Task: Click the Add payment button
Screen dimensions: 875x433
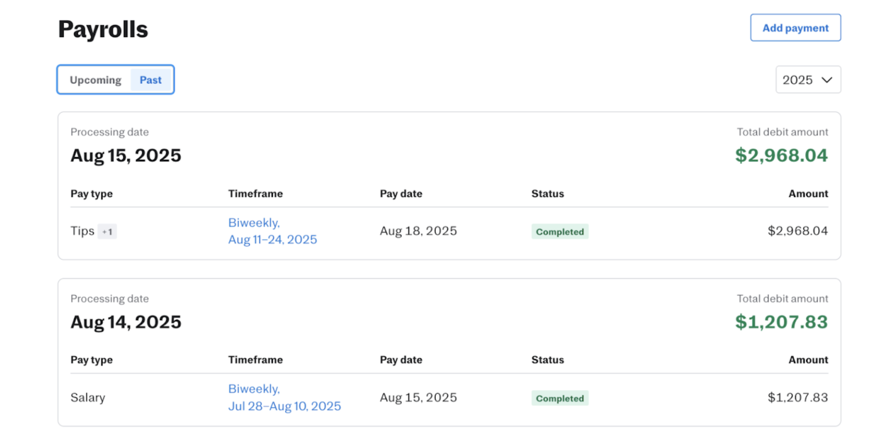Action: pyautogui.click(x=795, y=28)
